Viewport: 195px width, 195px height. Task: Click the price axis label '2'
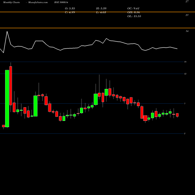[184, 133]
